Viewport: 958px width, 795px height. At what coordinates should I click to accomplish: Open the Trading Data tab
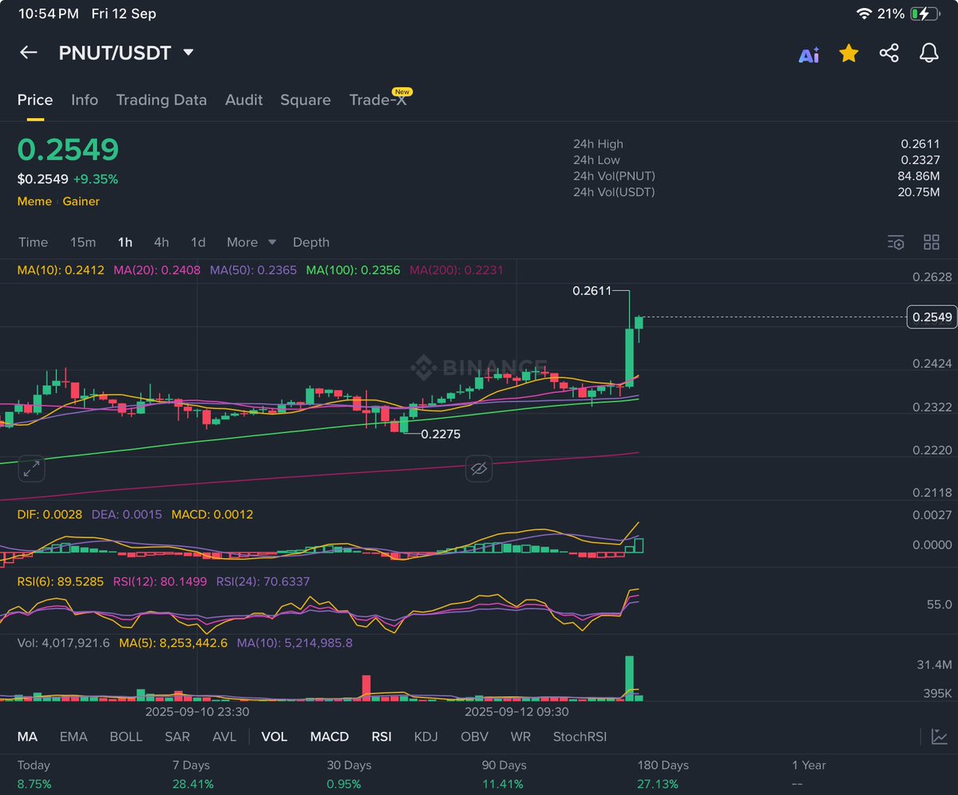point(161,100)
